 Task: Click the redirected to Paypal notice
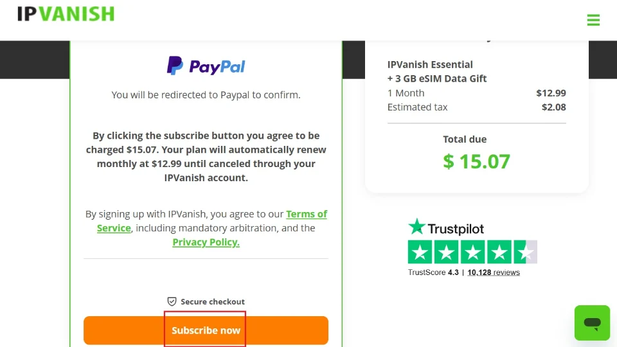pos(206,94)
